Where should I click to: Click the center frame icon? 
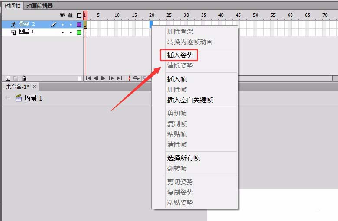click(129, 78)
